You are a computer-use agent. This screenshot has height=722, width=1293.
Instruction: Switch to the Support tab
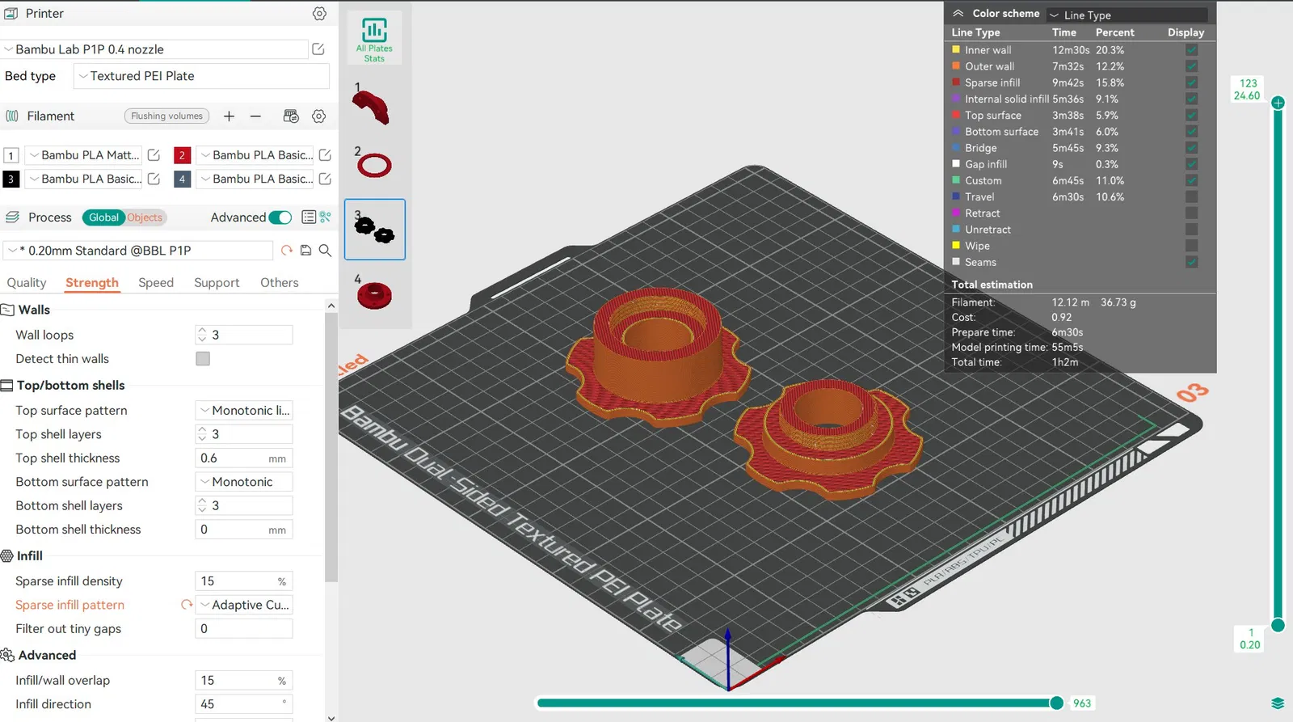click(x=217, y=282)
